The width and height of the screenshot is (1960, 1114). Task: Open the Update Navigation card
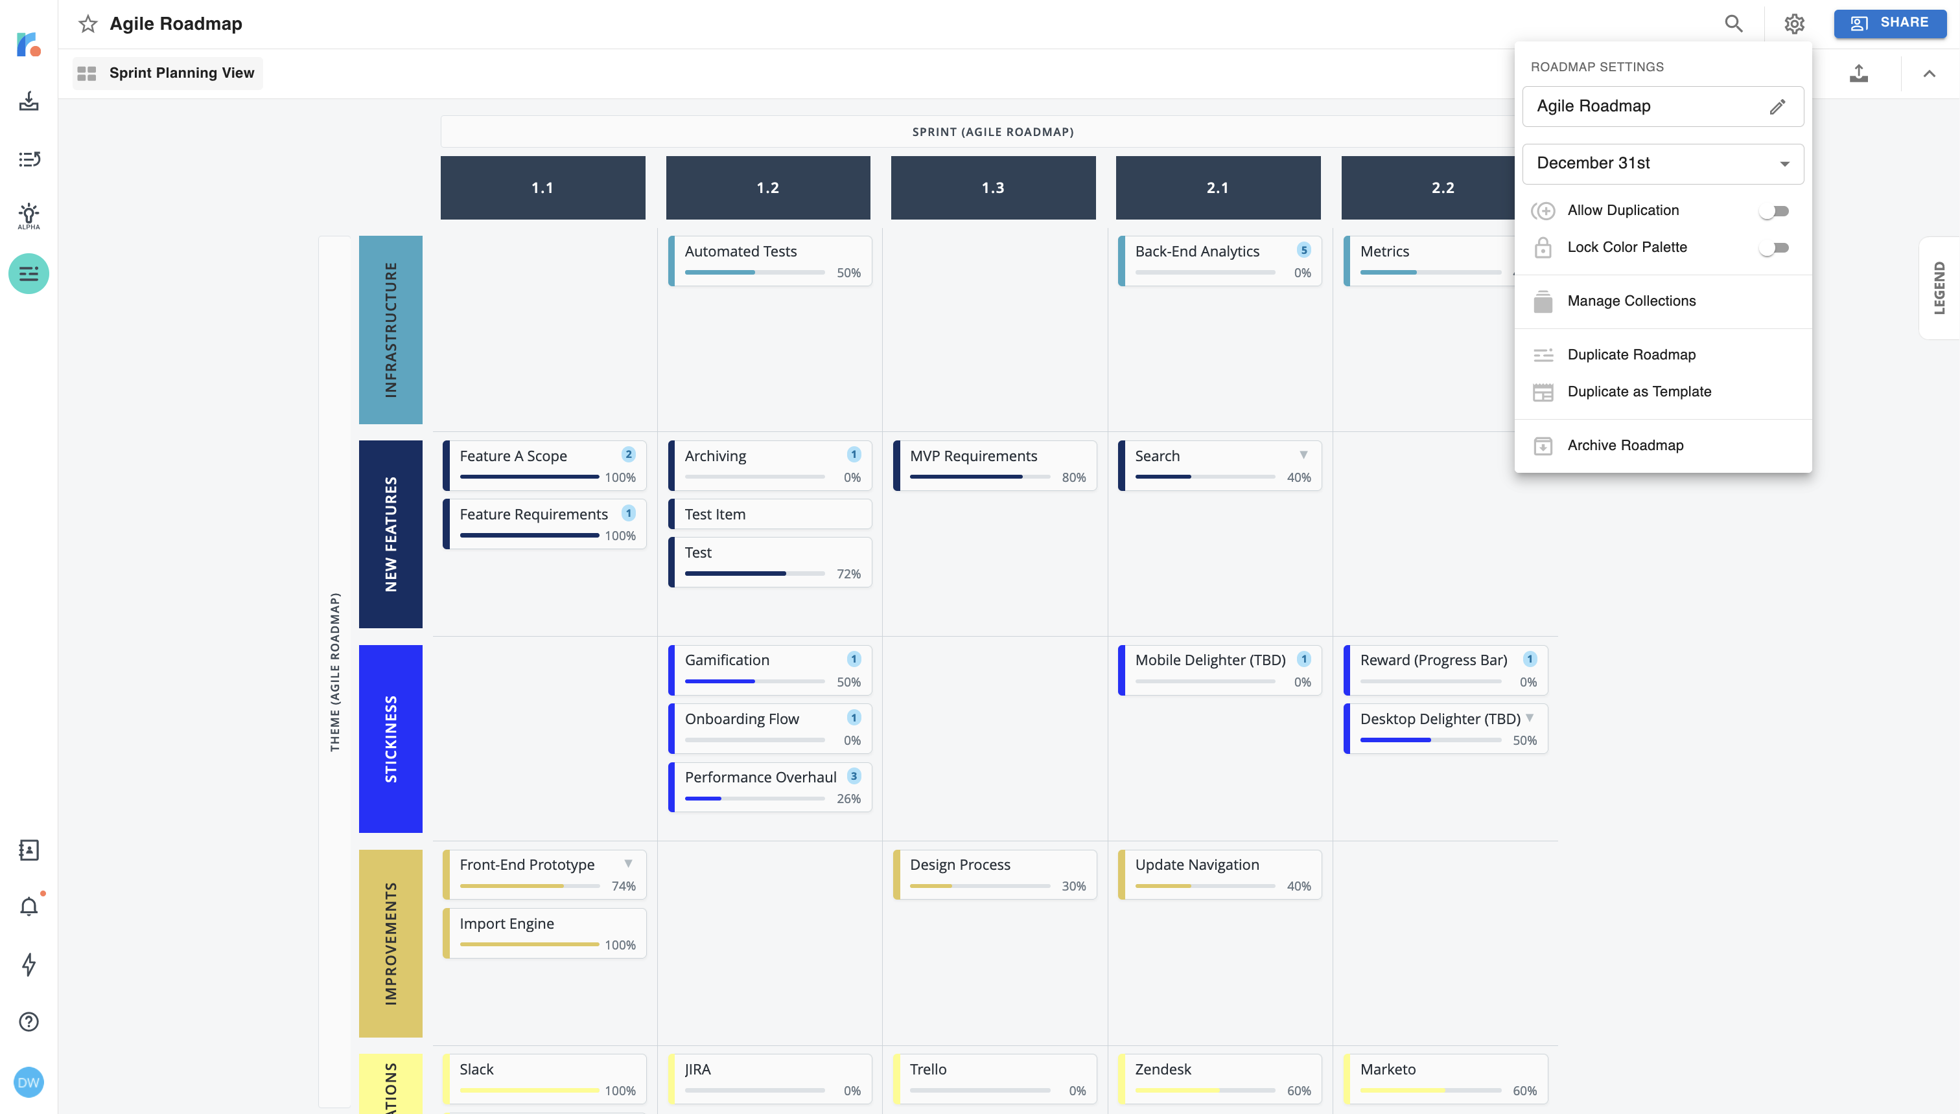(x=1220, y=874)
